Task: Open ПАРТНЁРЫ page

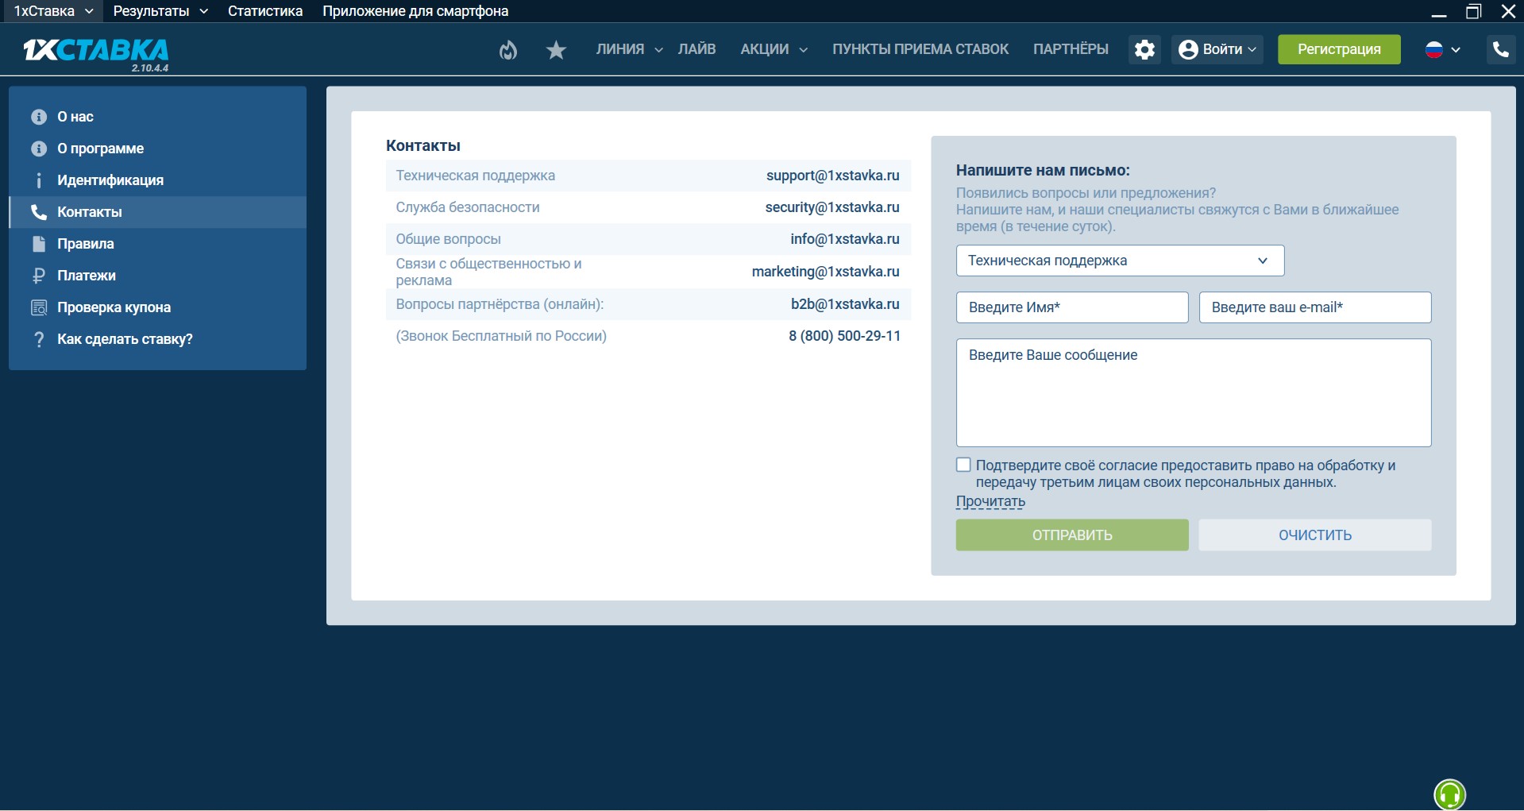Action: tap(1071, 49)
